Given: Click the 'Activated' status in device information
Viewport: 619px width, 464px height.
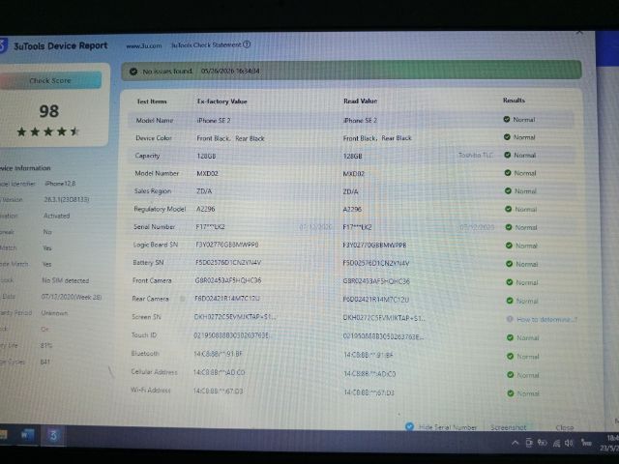Looking at the screenshot, I should click(56, 216).
